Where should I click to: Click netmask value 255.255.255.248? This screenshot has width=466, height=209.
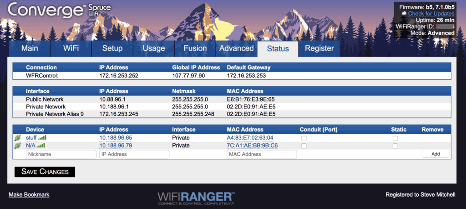point(192,114)
